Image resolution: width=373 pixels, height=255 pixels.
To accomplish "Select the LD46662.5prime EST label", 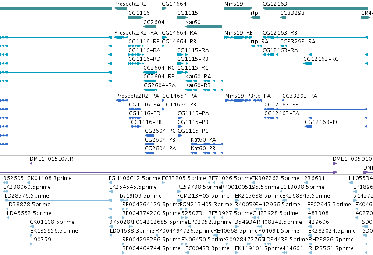I will (29, 213).
